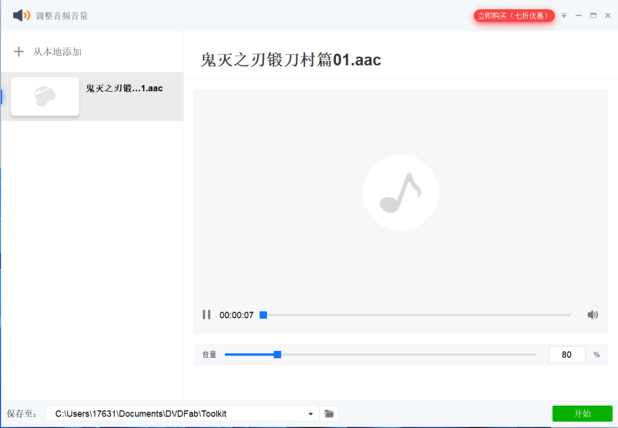Open the output folder via the folder icon
Image resolution: width=618 pixels, height=428 pixels.
click(x=328, y=413)
